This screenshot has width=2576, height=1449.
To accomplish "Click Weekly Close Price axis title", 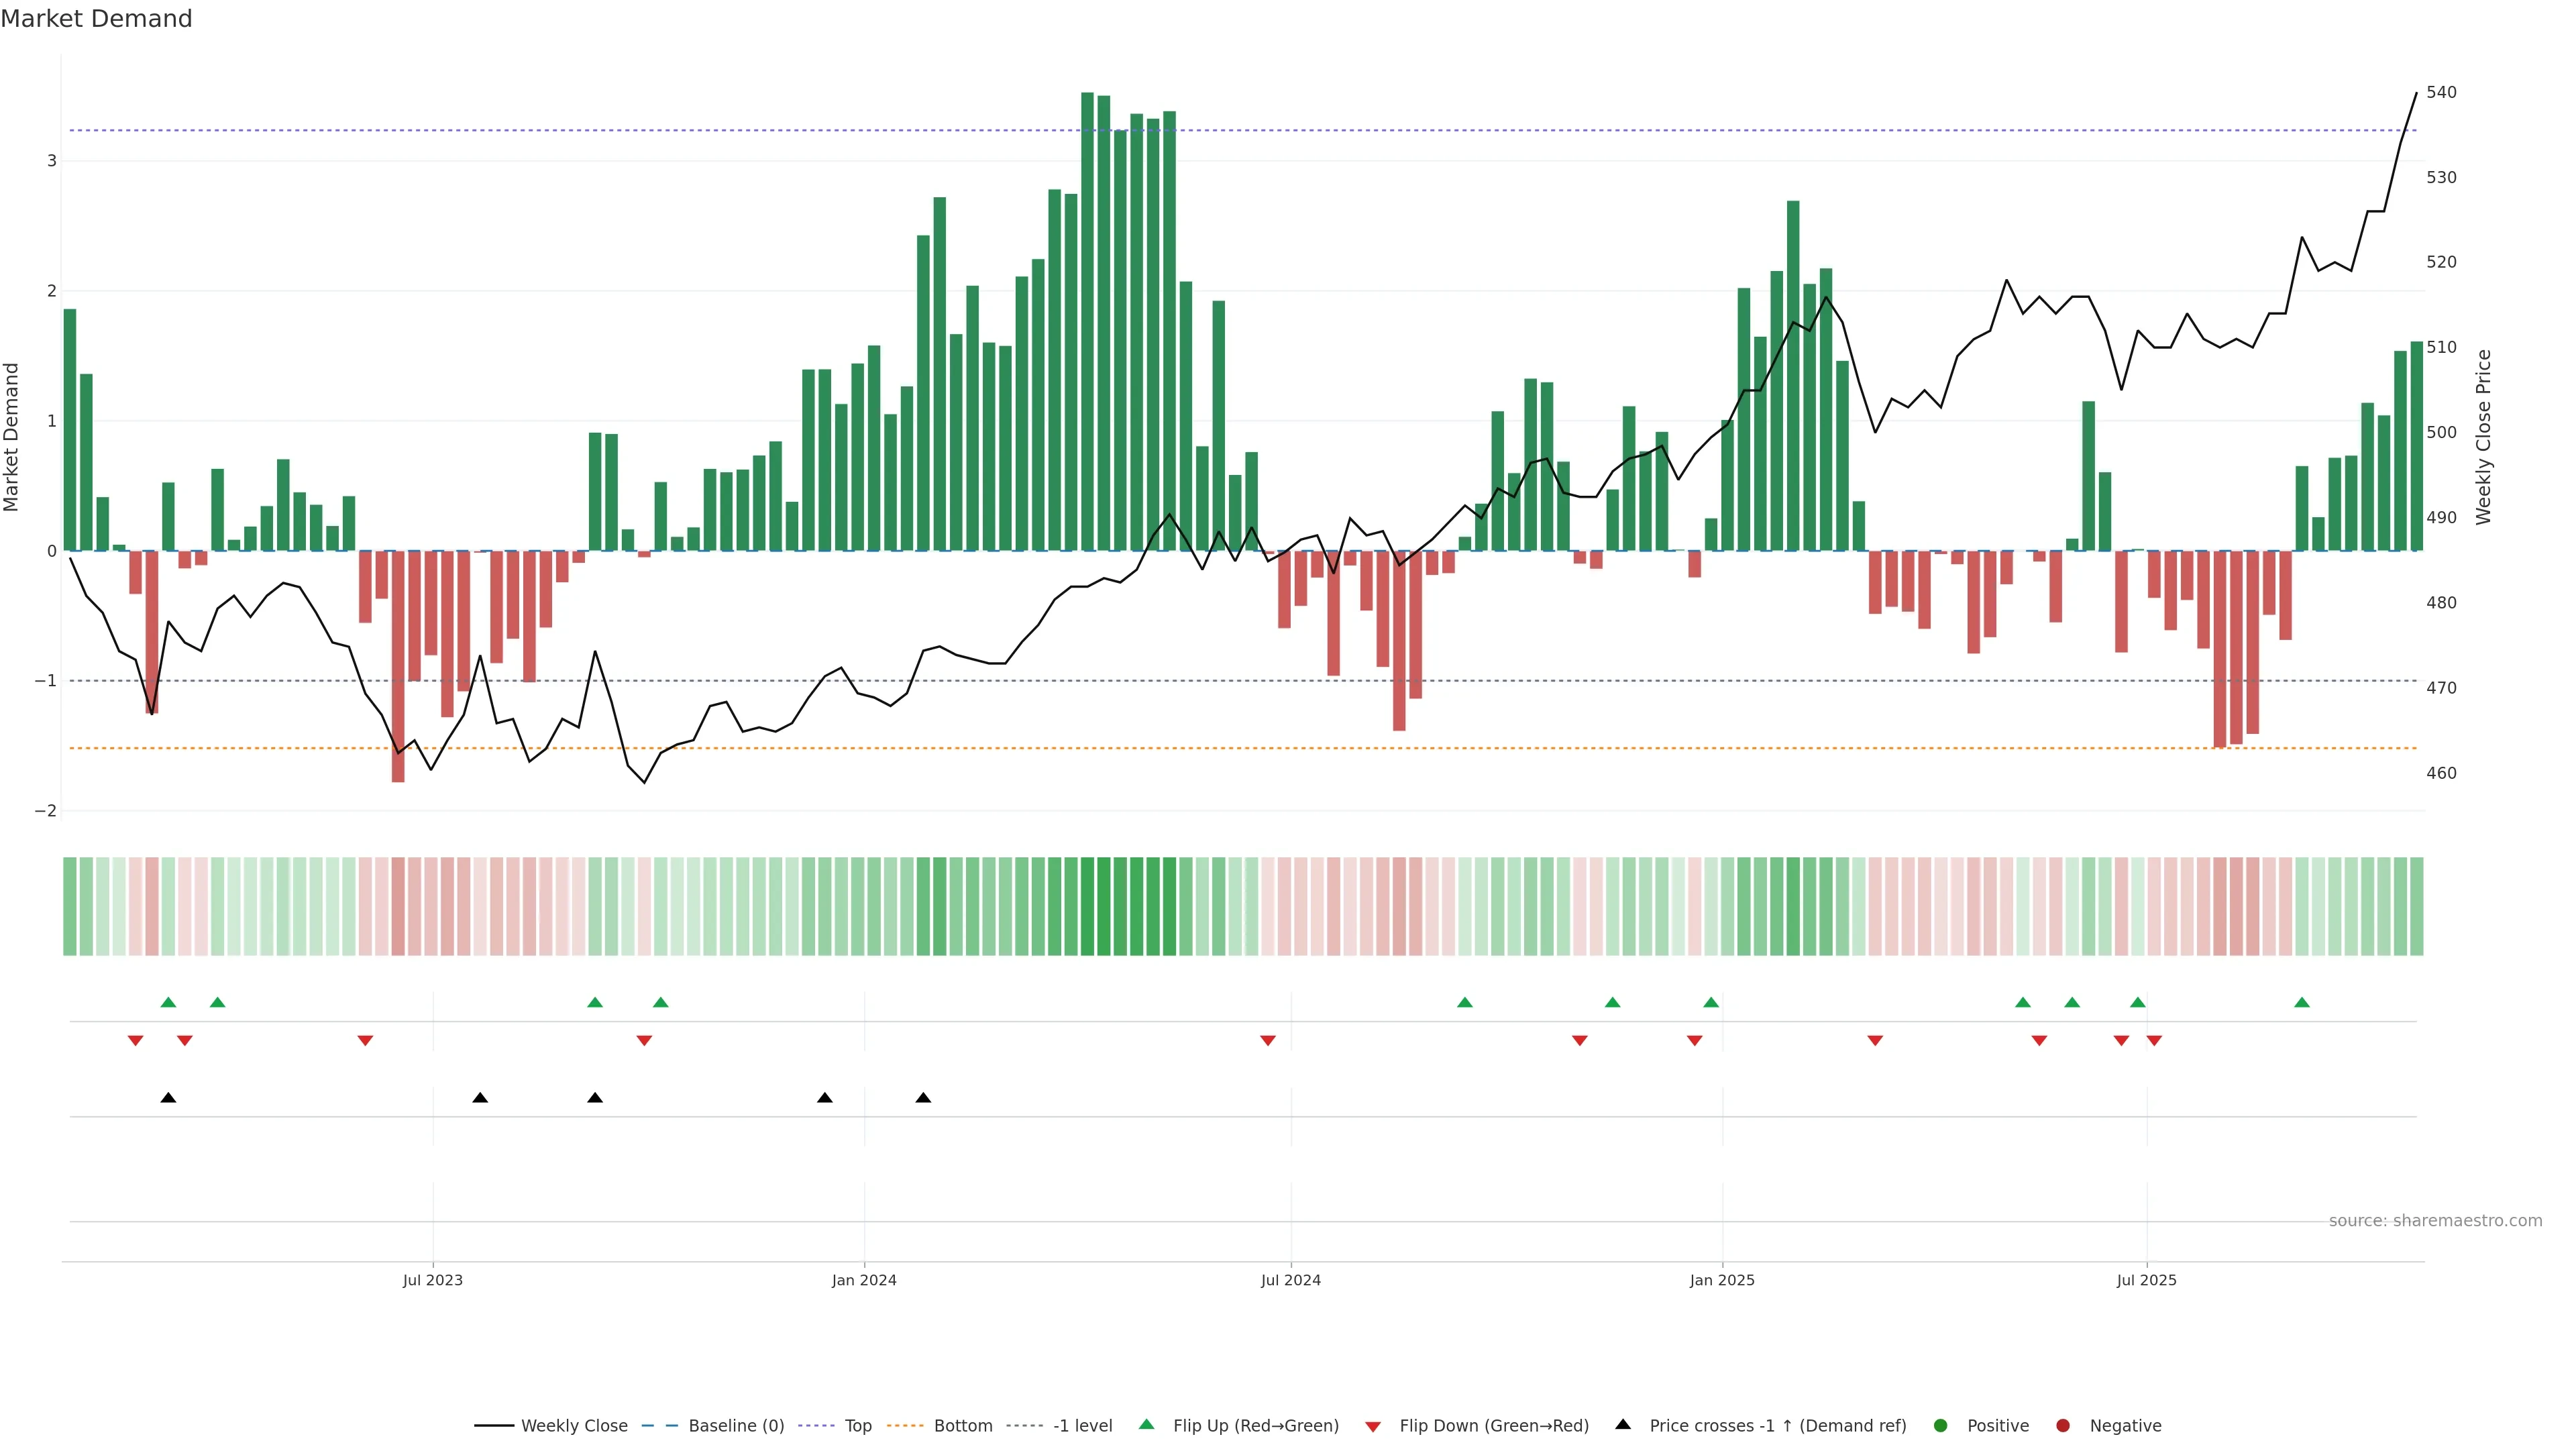I will point(2484,437).
